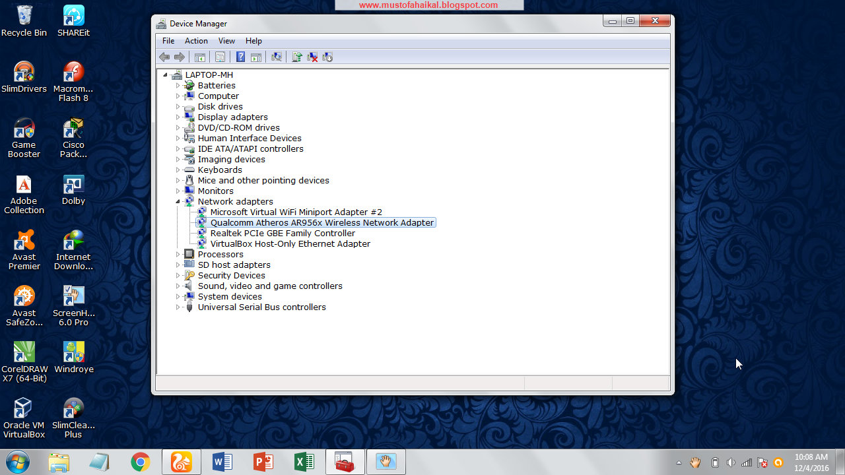Launch Google Chrome from the taskbar
The width and height of the screenshot is (845, 475).
pyautogui.click(x=140, y=462)
